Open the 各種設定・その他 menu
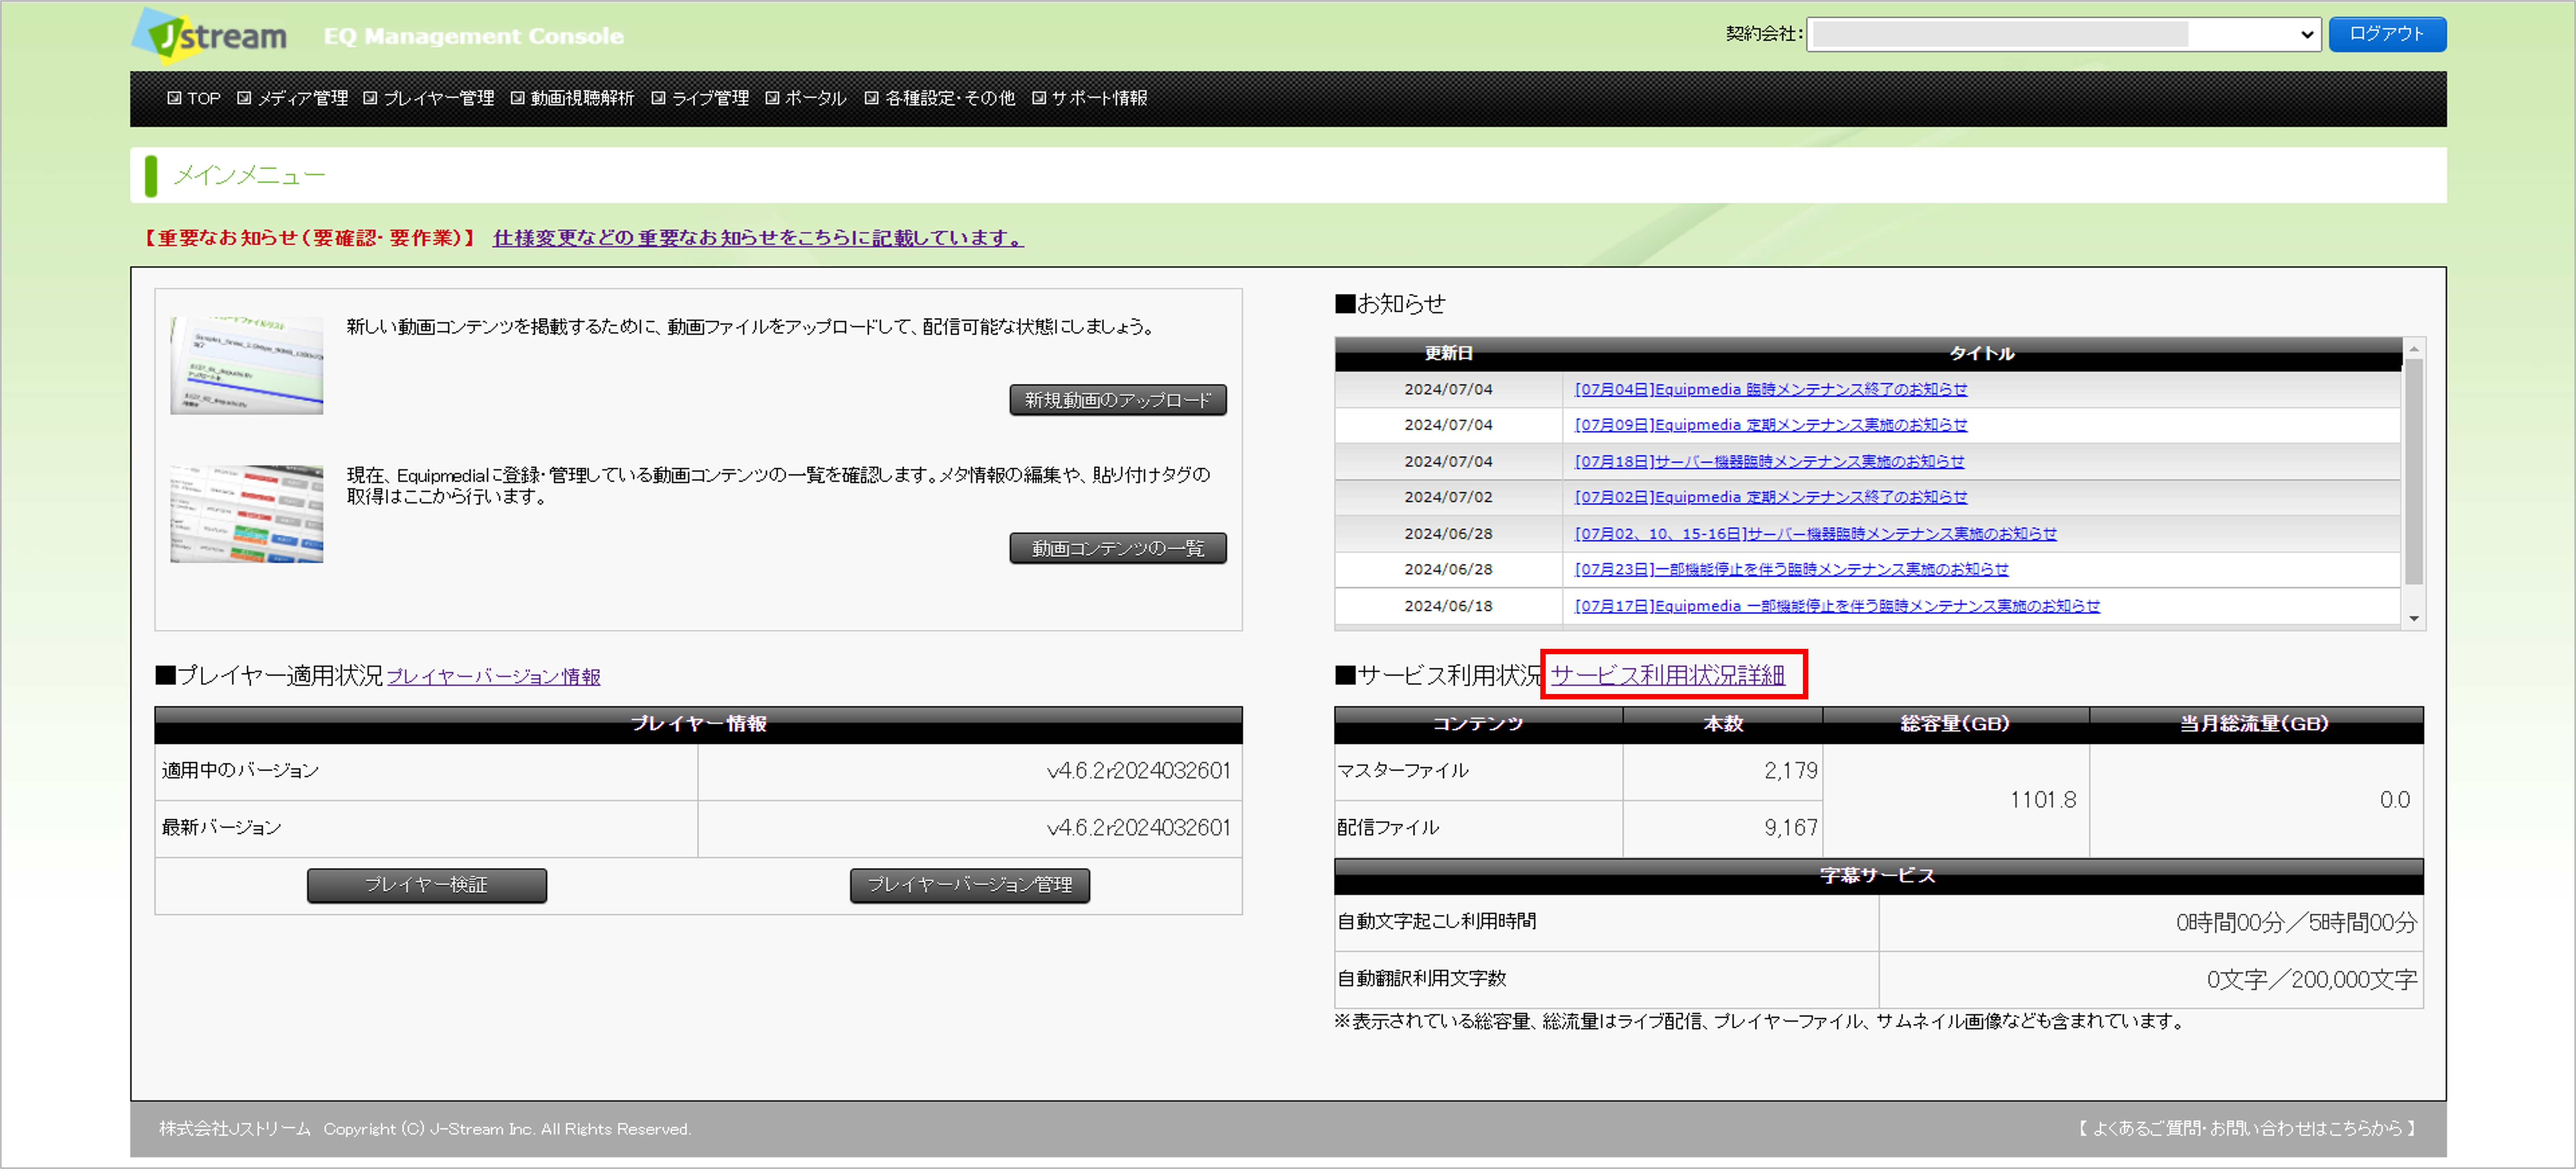The height and width of the screenshot is (1169, 2576). pyautogui.click(x=940, y=98)
